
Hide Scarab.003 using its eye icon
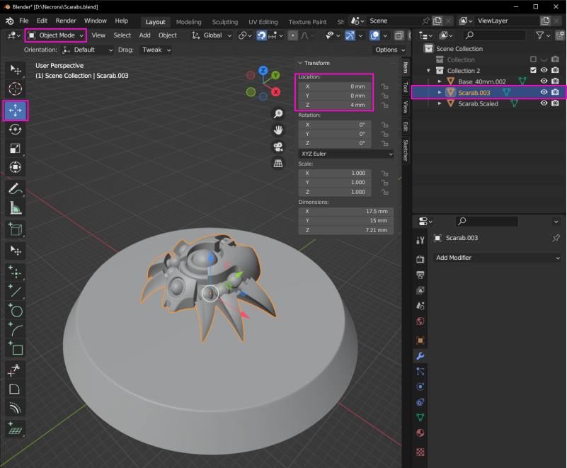544,92
